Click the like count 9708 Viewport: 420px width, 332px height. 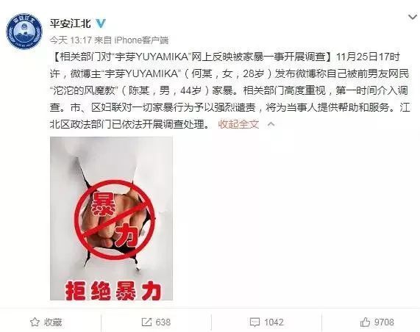pos(384,322)
